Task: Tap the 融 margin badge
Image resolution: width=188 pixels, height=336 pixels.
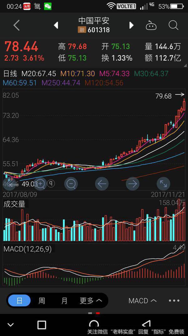Action: point(82,30)
